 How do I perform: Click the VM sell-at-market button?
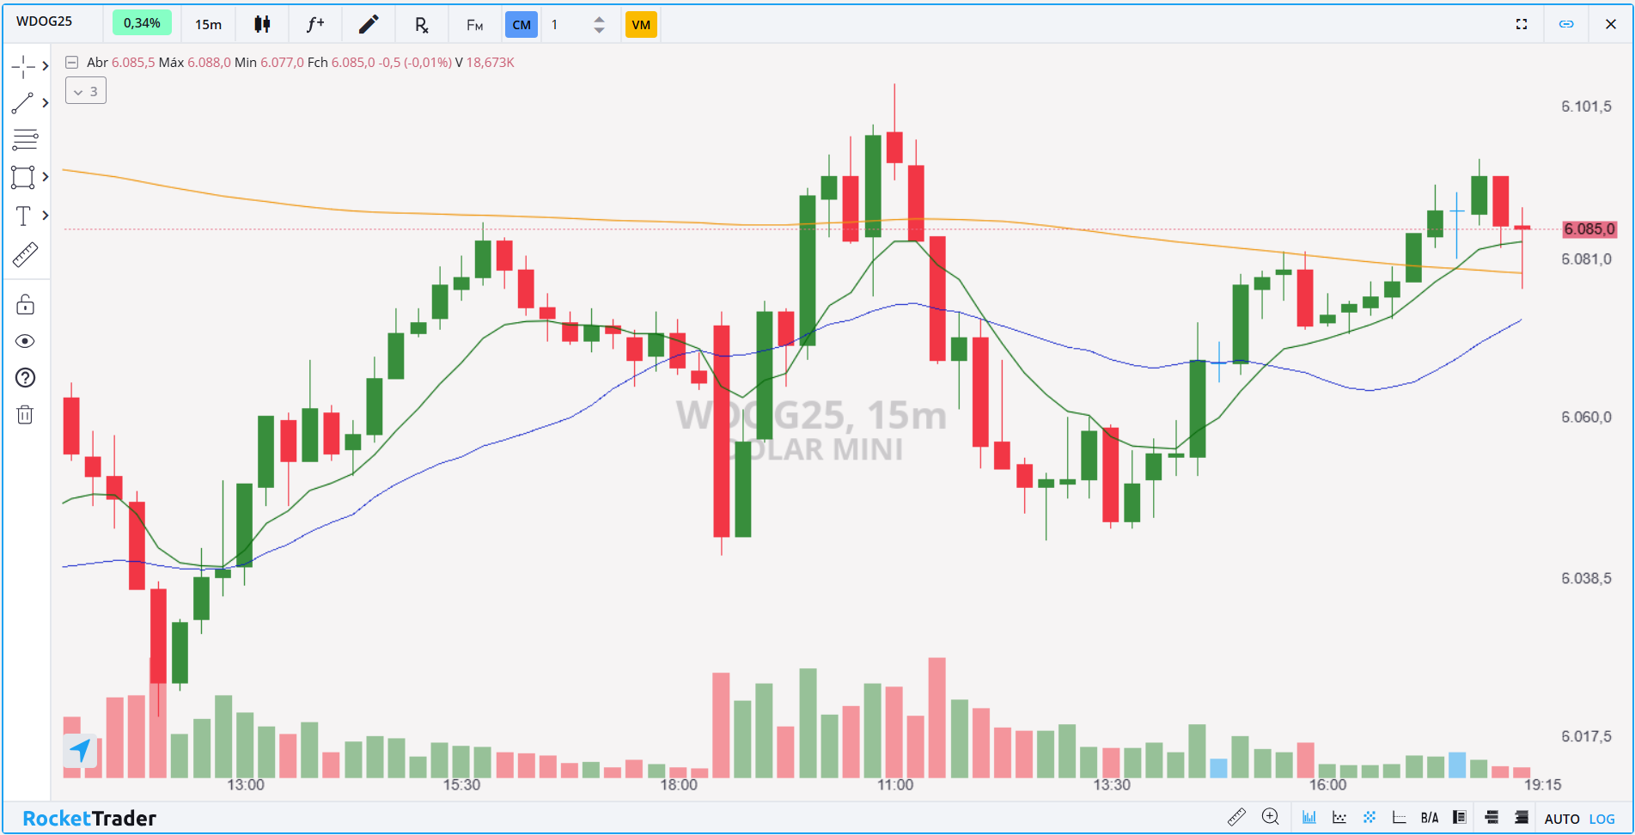[641, 24]
